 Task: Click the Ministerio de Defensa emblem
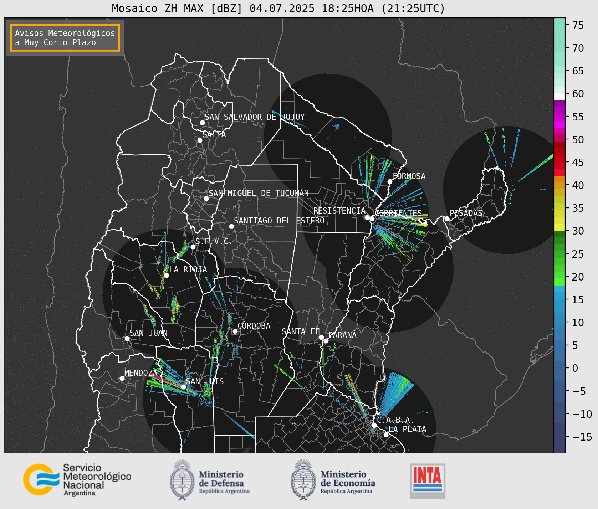[x=183, y=479]
